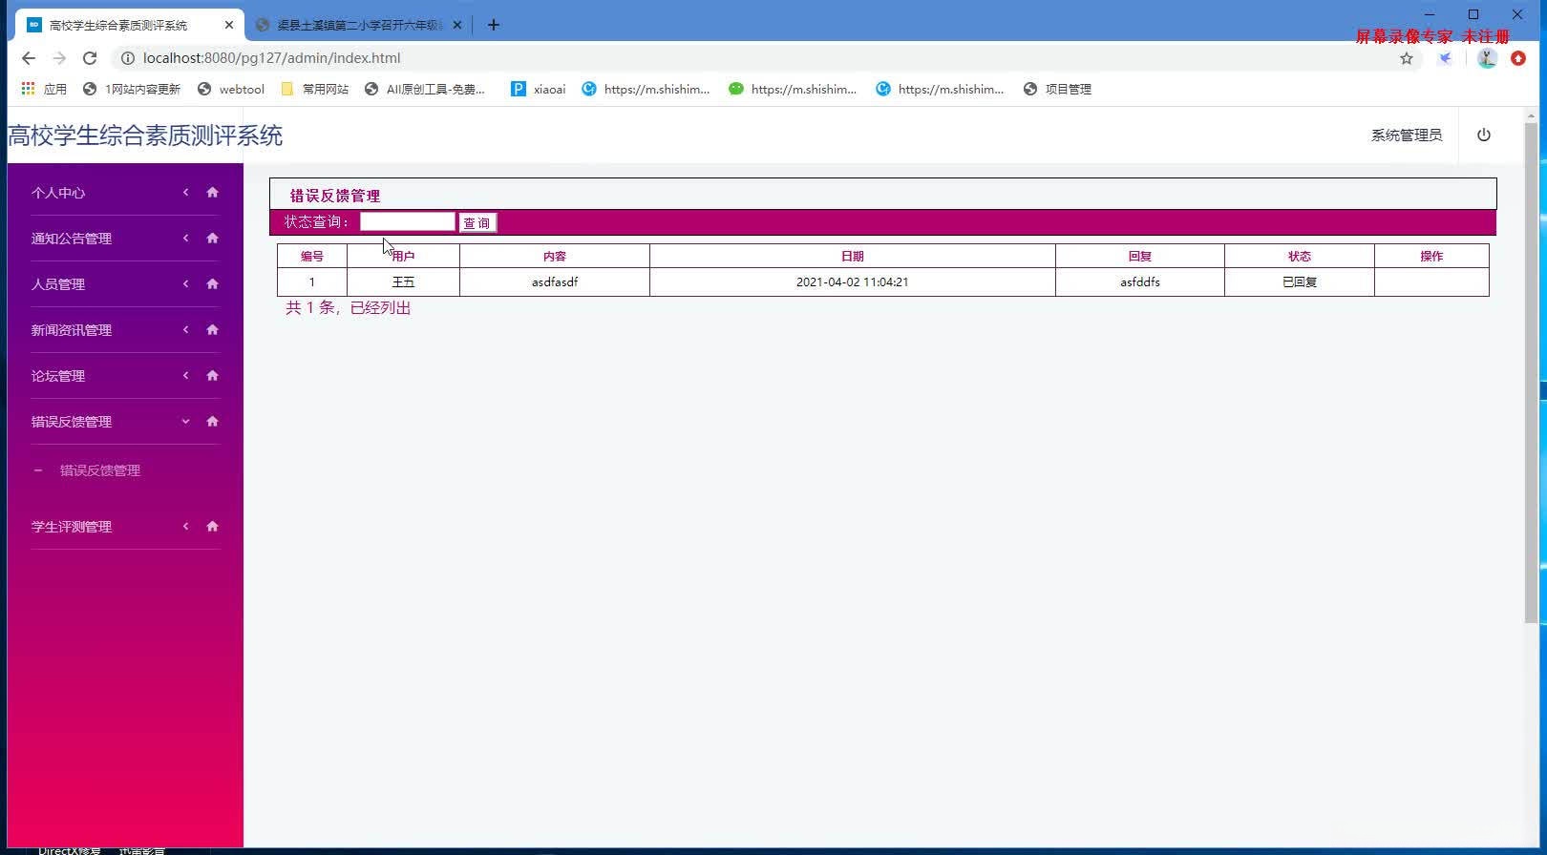Click the content cell asdfasdf

point(555,282)
